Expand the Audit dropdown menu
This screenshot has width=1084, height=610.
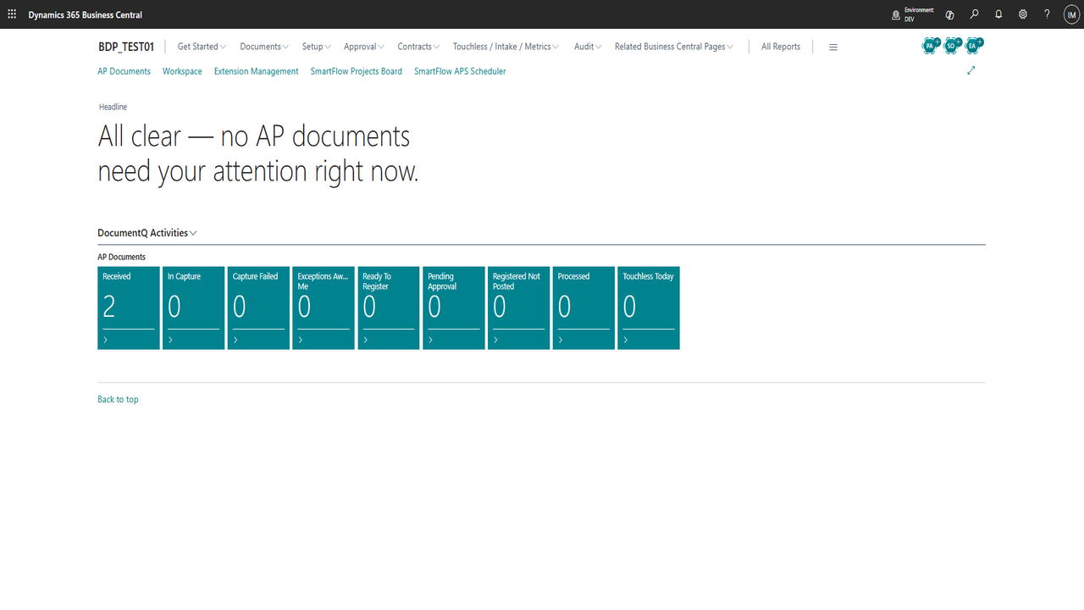[588, 47]
